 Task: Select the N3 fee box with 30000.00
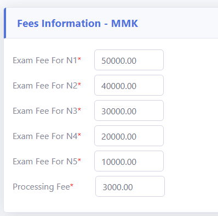129,110
